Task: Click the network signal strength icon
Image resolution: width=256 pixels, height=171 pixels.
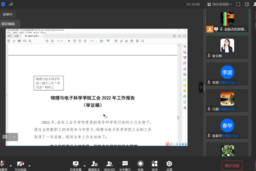Action: click(10, 4)
